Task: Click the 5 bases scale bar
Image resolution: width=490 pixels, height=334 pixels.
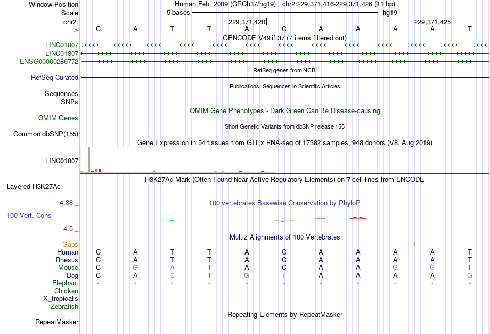Action: coord(285,13)
